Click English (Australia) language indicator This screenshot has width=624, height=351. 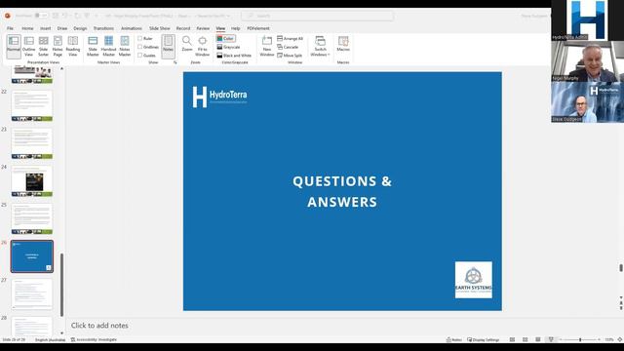[50, 340]
